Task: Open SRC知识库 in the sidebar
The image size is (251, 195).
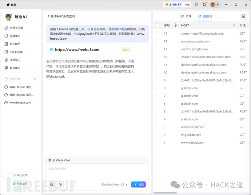Action: pos(13,52)
